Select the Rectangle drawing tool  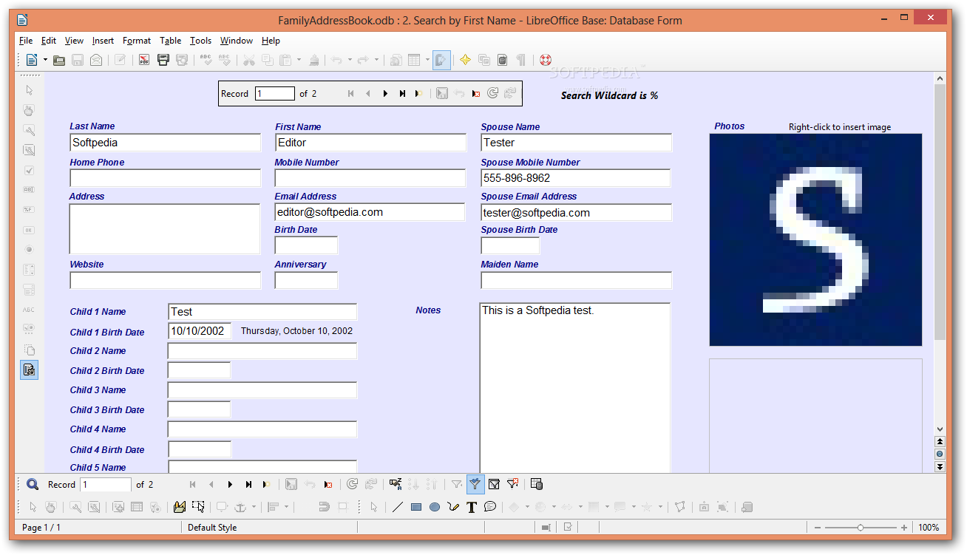point(416,507)
